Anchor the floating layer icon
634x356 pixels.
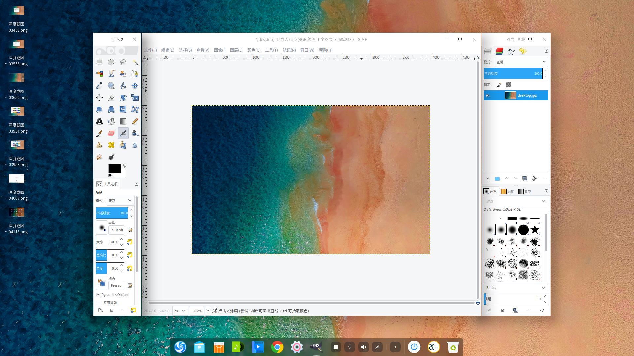pyautogui.click(x=534, y=178)
